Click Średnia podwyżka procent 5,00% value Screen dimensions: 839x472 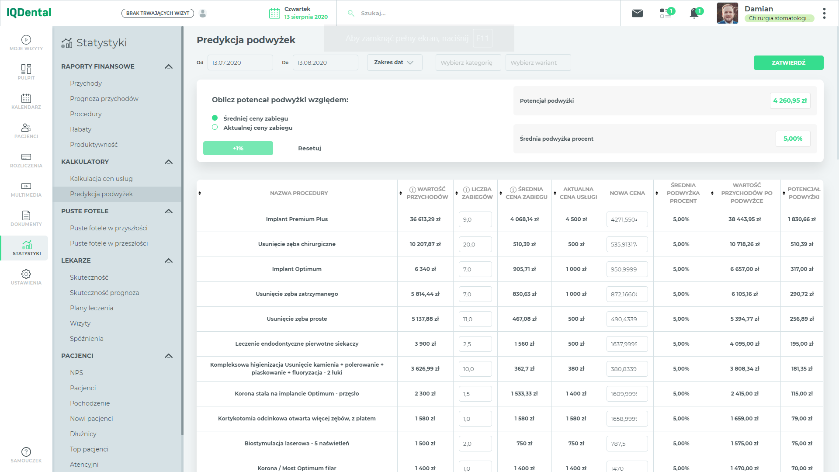coord(793,139)
